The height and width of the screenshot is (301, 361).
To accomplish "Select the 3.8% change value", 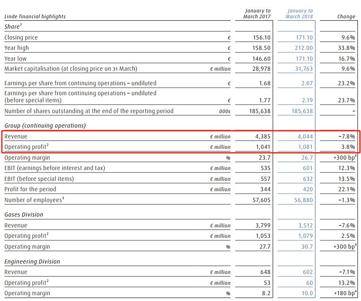I will pyautogui.click(x=348, y=147).
